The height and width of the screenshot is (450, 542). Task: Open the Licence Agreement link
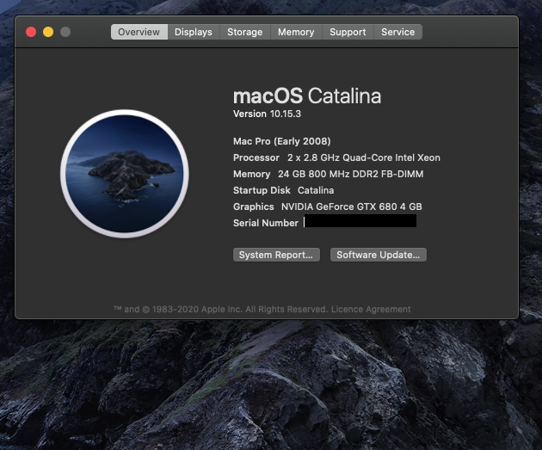(x=371, y=309)
